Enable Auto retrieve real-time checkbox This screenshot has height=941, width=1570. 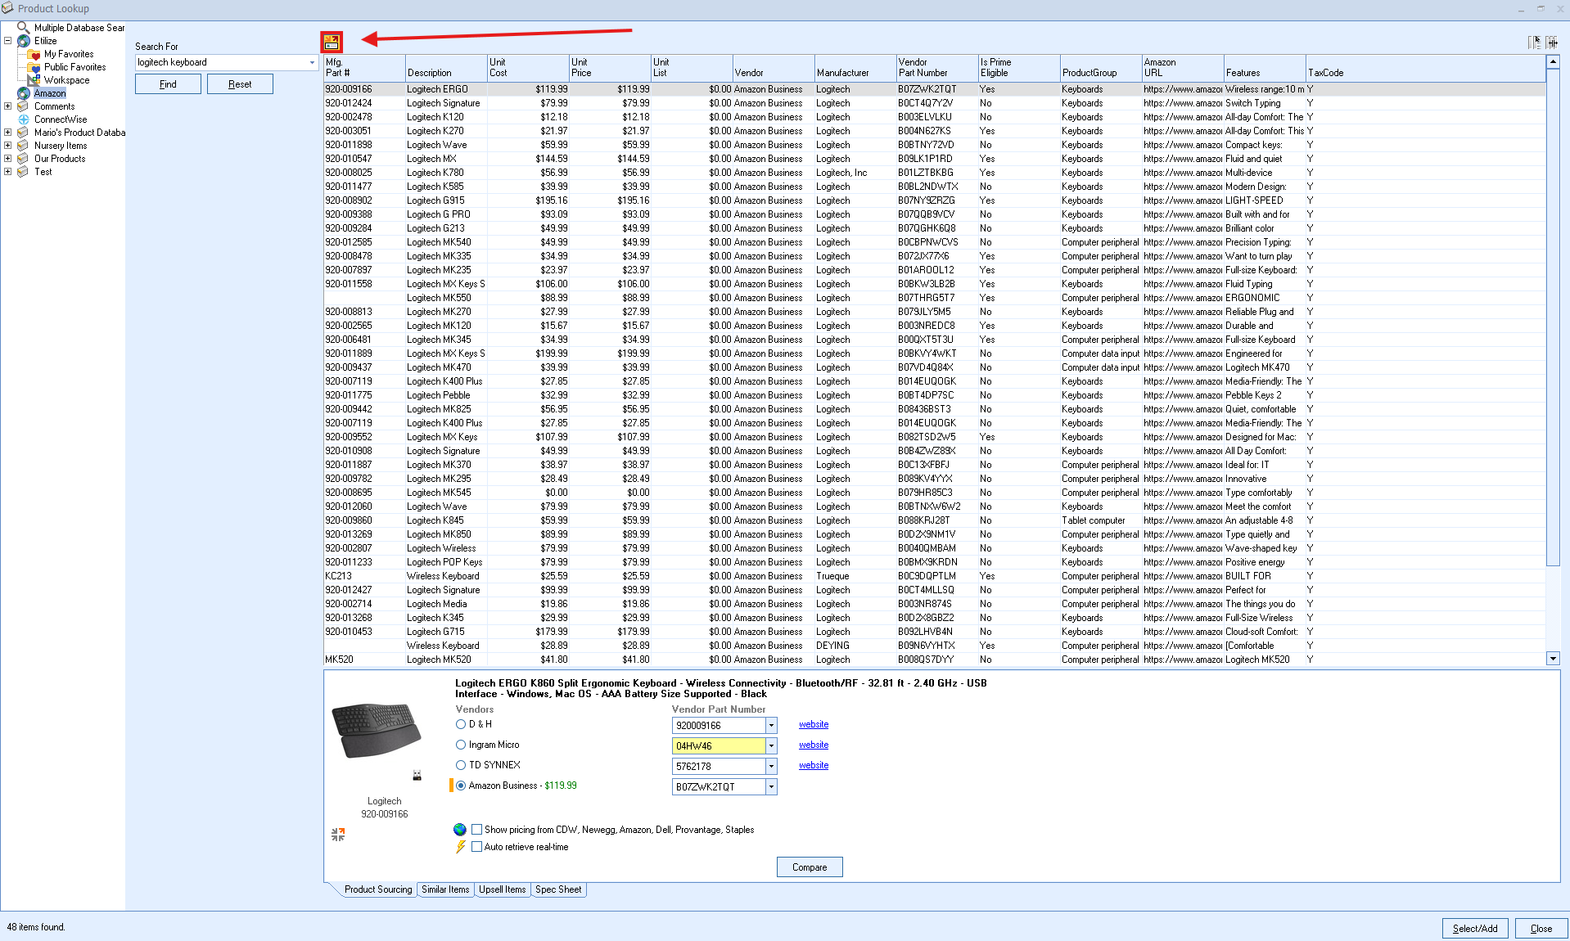pos(476,847)
